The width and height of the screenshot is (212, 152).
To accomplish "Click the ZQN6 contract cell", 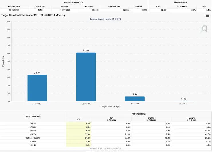I will 40,10.
